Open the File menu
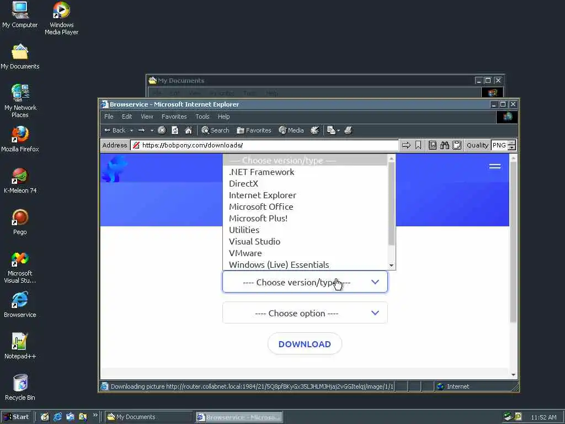The image size is (565, 424). pyautogui.click(x=109, y=116)
